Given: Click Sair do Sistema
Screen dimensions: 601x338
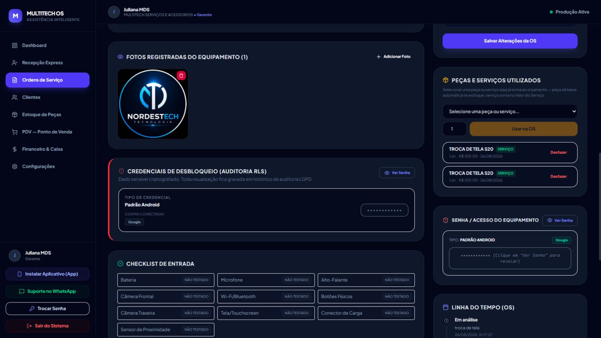Looking at the screenshot, I should 47,326.
